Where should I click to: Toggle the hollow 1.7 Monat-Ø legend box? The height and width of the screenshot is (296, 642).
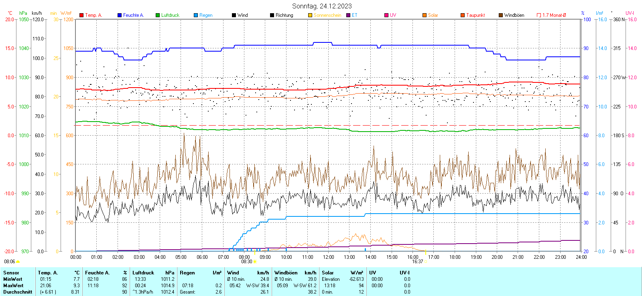pos(539,15)
